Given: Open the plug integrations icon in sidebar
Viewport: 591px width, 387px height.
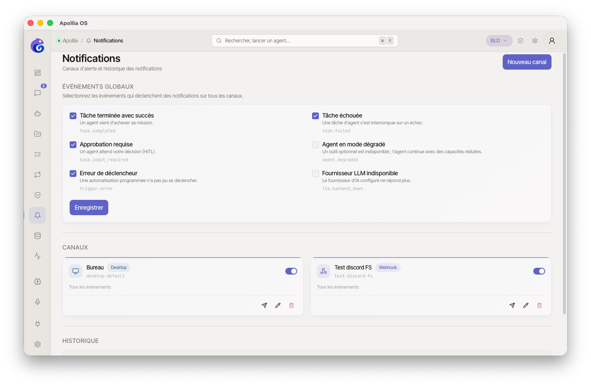Looking at the screenshot, I should pyautogui.click(x=37, y=324).
